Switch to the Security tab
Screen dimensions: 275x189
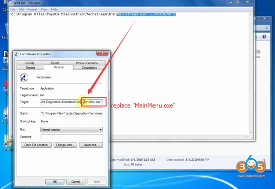point(29,63)
